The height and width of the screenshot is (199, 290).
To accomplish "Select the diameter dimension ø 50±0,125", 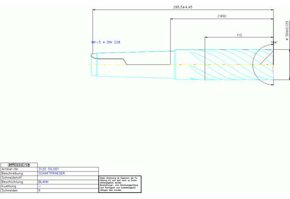I will [287, 31].
